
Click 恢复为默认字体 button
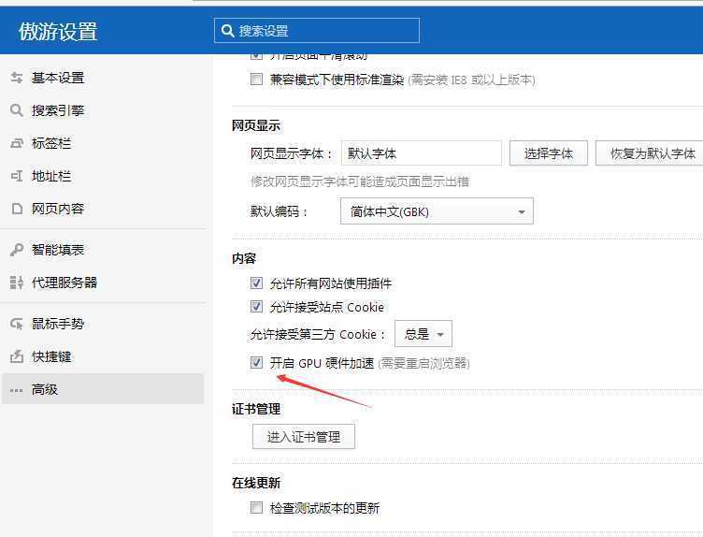[651, 153]
